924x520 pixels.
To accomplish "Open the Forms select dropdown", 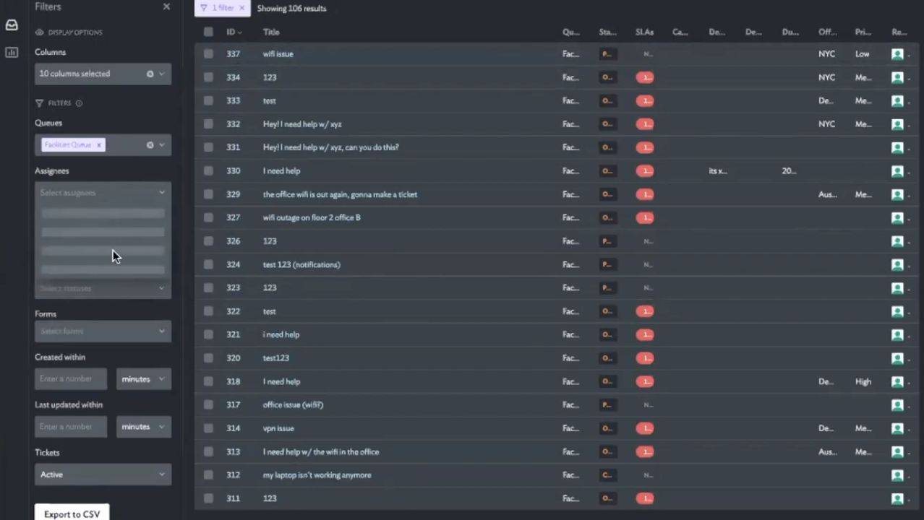I will pos(103,331).
